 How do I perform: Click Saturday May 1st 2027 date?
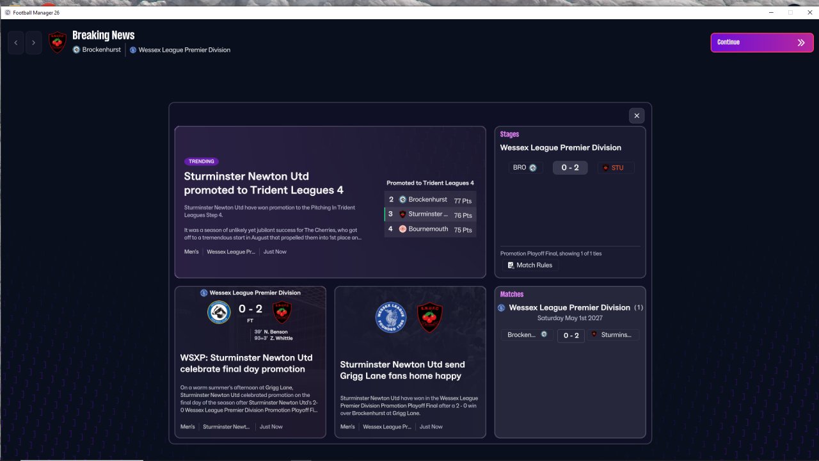(570, 318)
